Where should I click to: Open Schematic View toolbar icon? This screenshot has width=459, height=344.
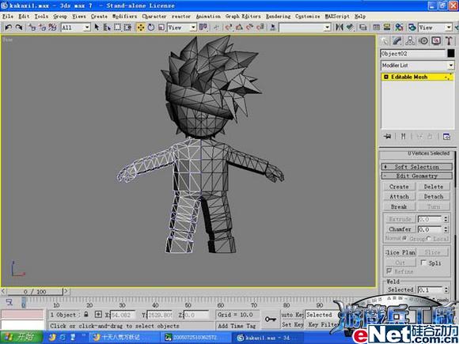click(387, 28)
